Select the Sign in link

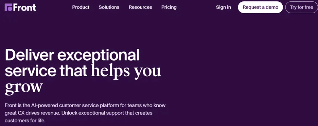coord(224,7)
